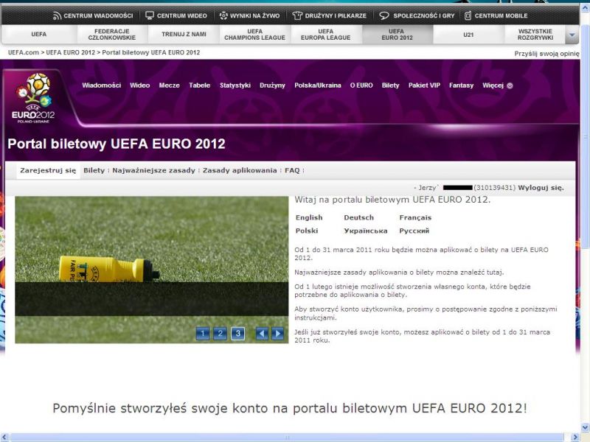The height and width of the screenshot is (442, 590).
Task: Click the vertical scrollbar down arrow
Action: tap(585, 427)
